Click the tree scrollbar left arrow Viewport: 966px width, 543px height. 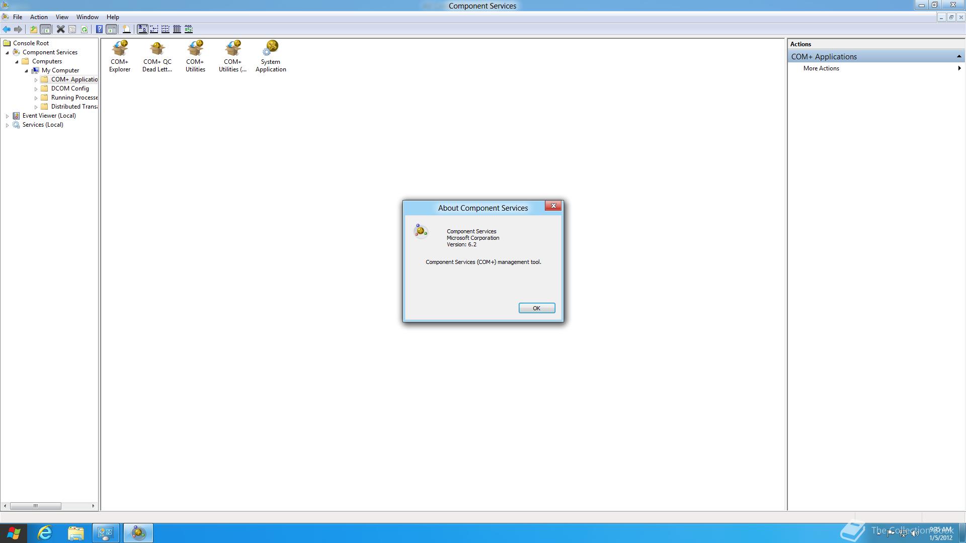(x=5, y=506)
